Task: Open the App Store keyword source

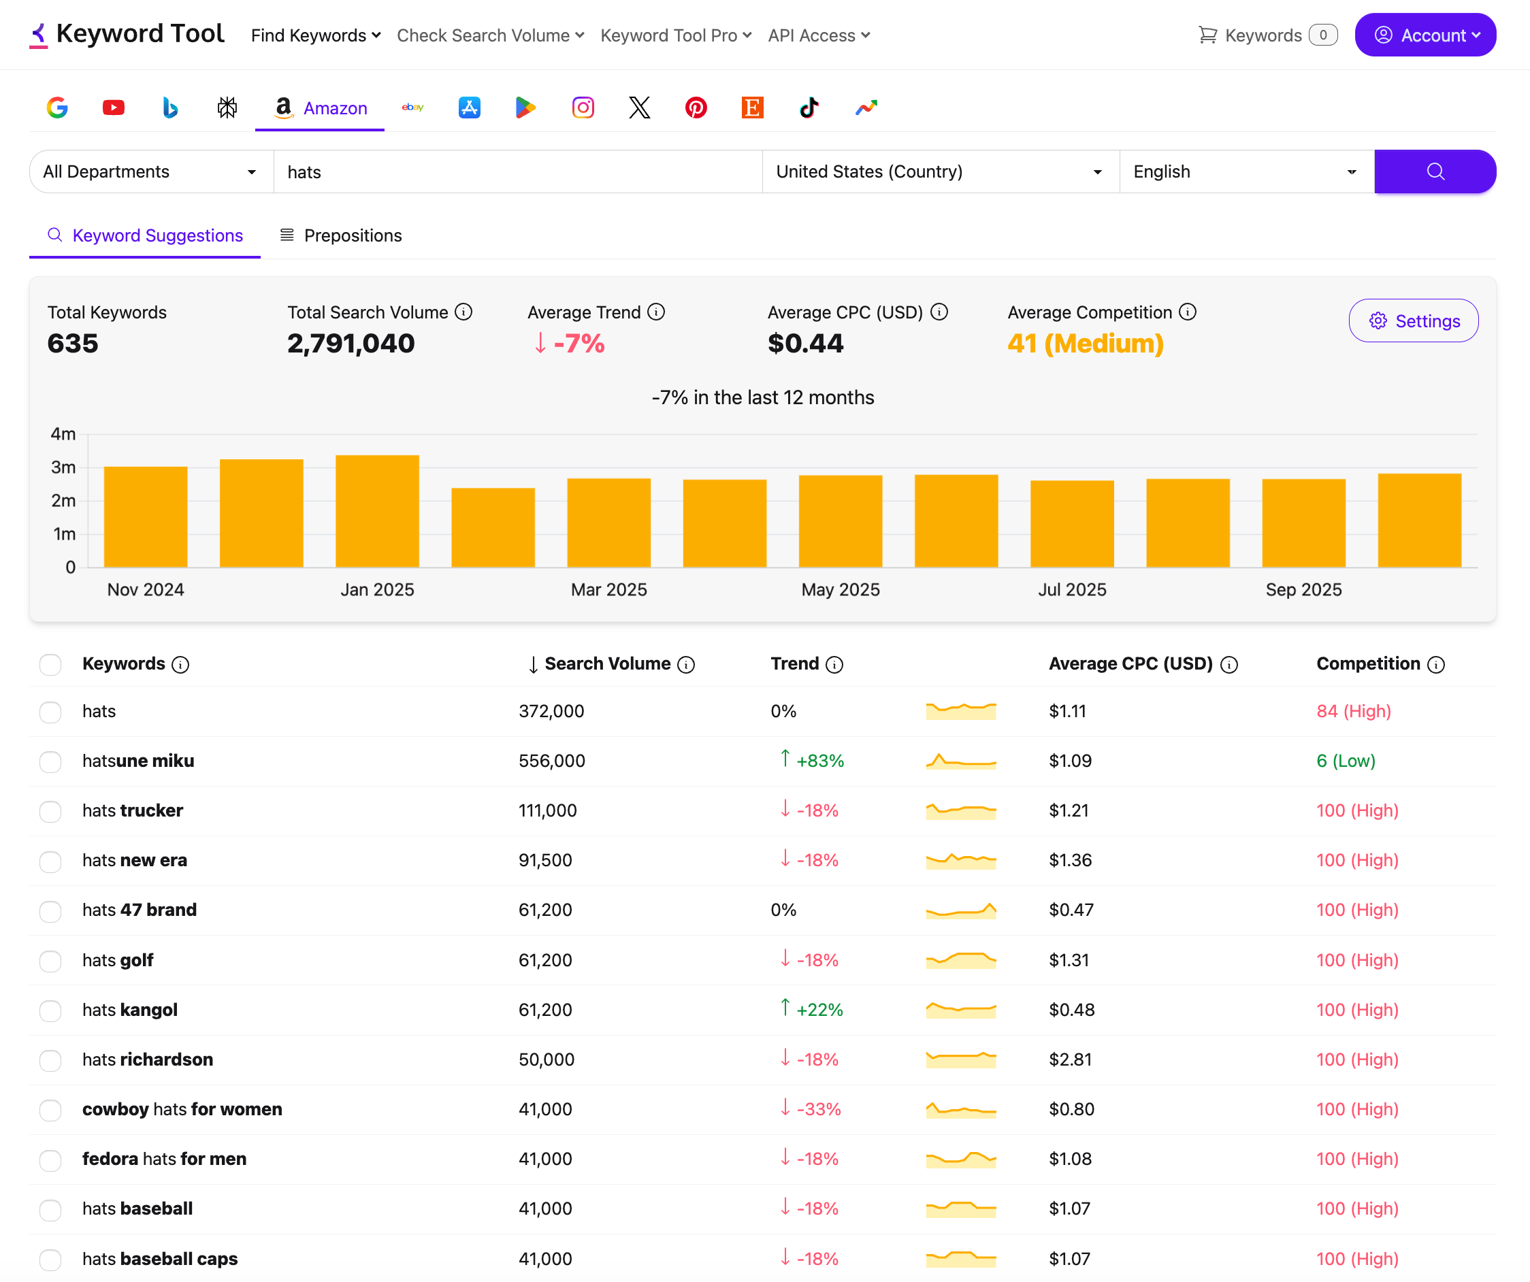Action: pos(469,108)
